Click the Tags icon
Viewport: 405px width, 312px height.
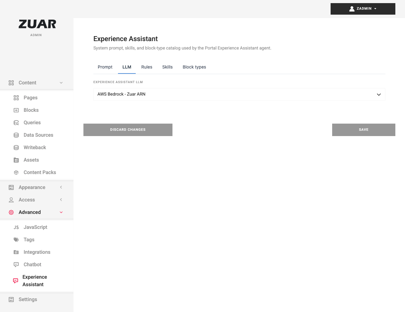pos(16,240)
